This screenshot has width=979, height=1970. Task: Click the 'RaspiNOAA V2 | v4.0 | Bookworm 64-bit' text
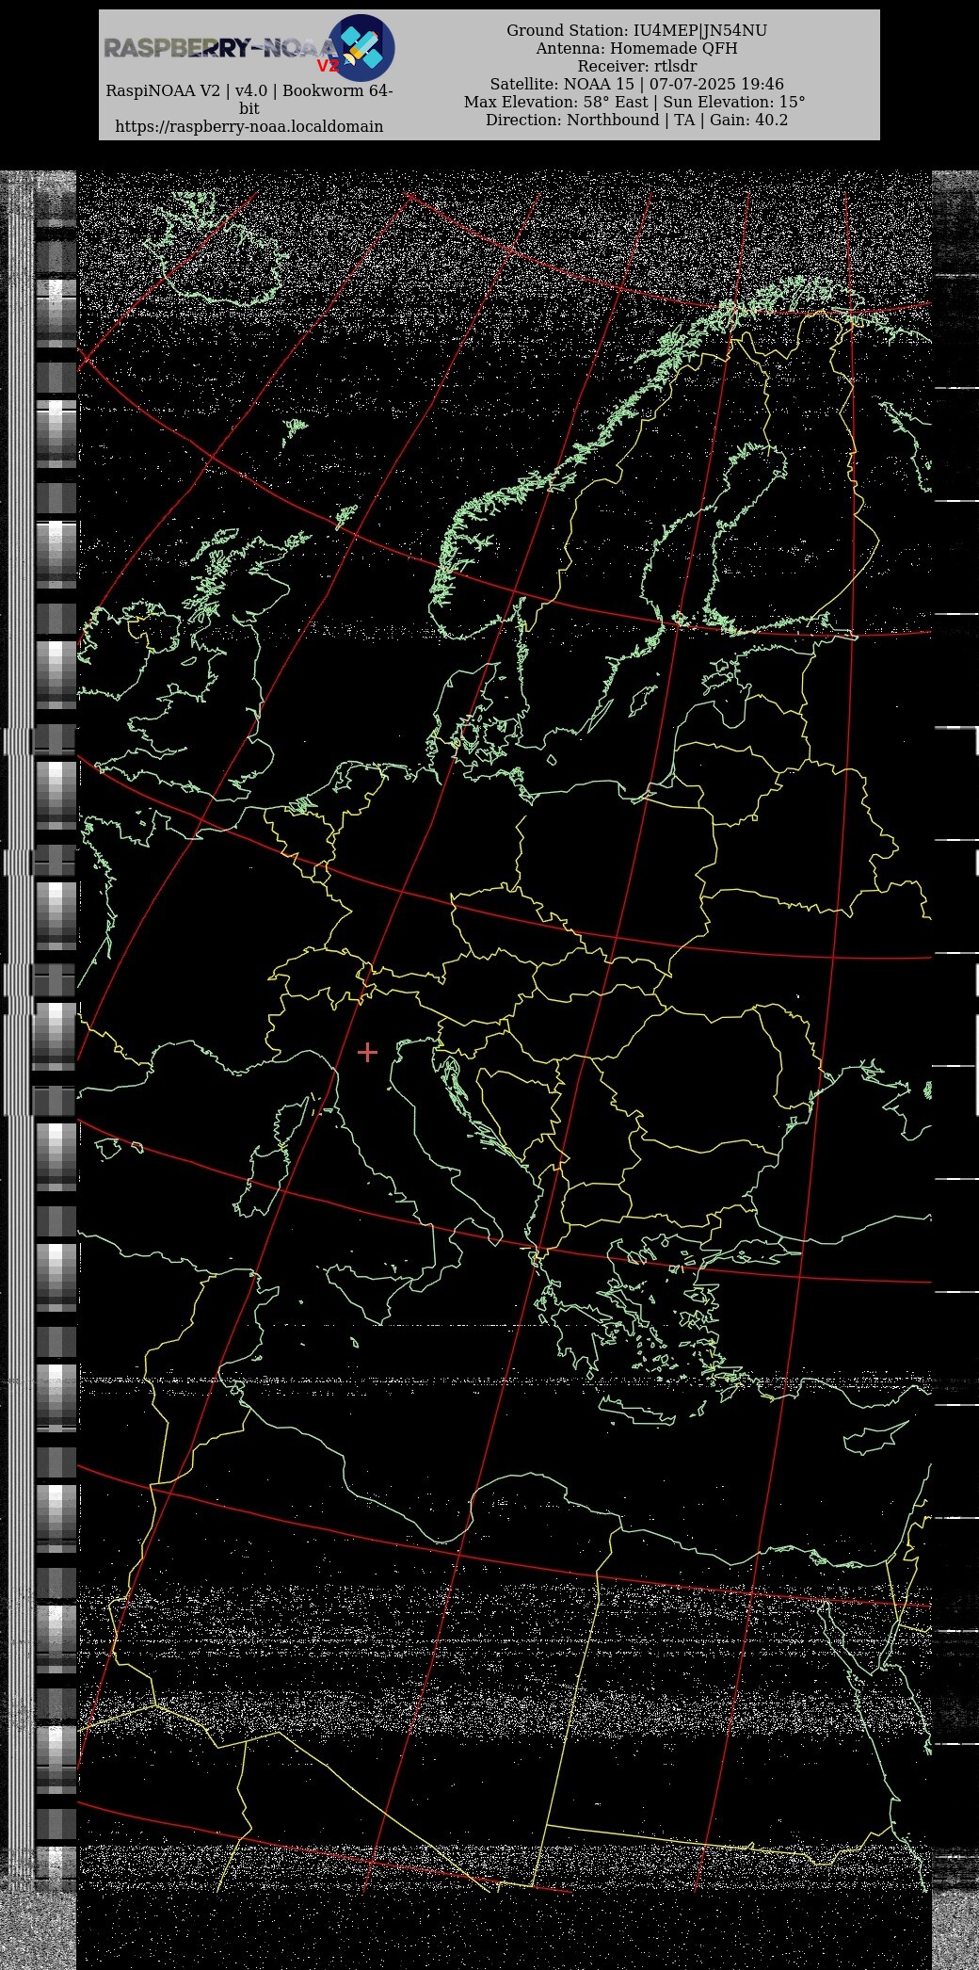pyautogui.click(x=249, y=100)
